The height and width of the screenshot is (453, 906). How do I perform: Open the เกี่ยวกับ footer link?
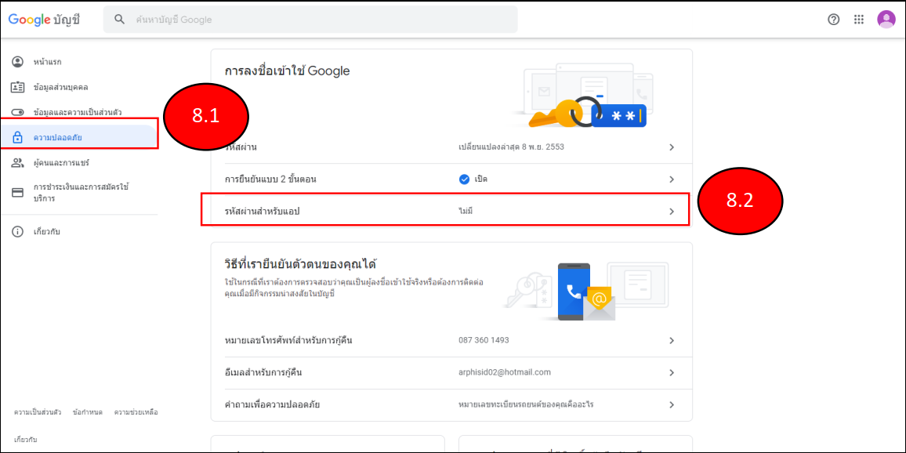(x=25, y=440)
